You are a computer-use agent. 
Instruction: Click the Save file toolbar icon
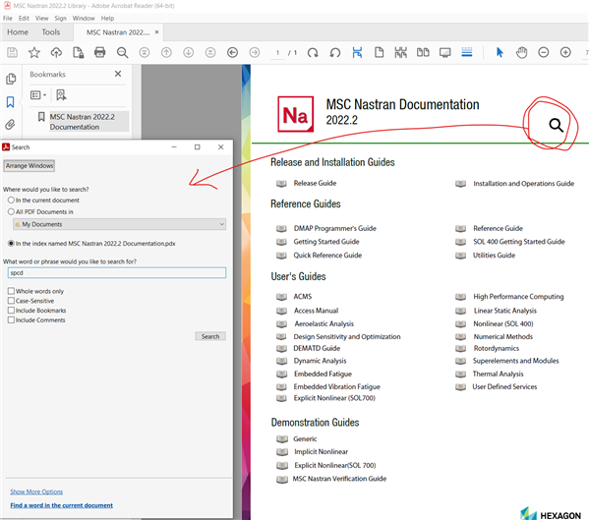(13, 52)
